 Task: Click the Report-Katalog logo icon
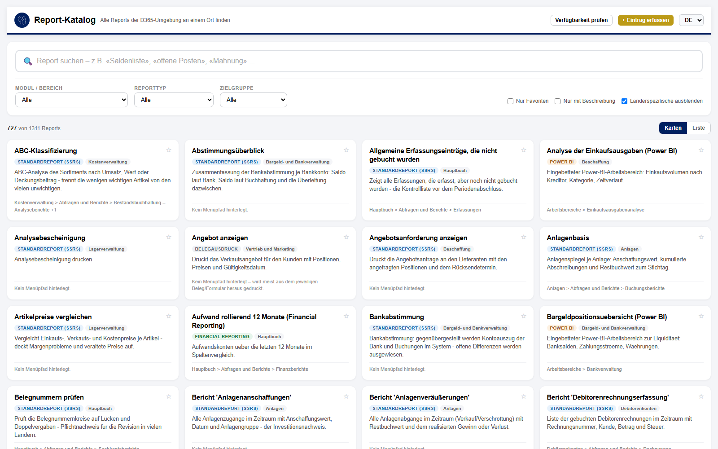point(22,20)
